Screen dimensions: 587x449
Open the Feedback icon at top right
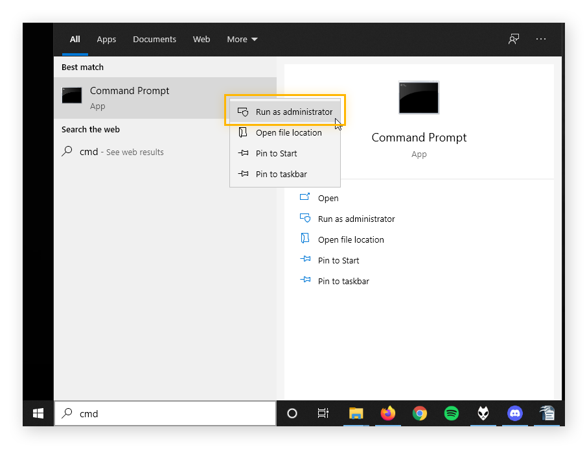(513, 39)
